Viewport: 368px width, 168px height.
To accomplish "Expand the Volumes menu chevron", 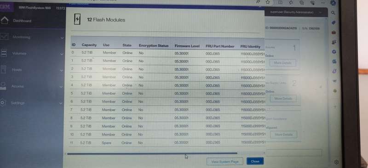I will pyautogui.click(x=62, y=54).
